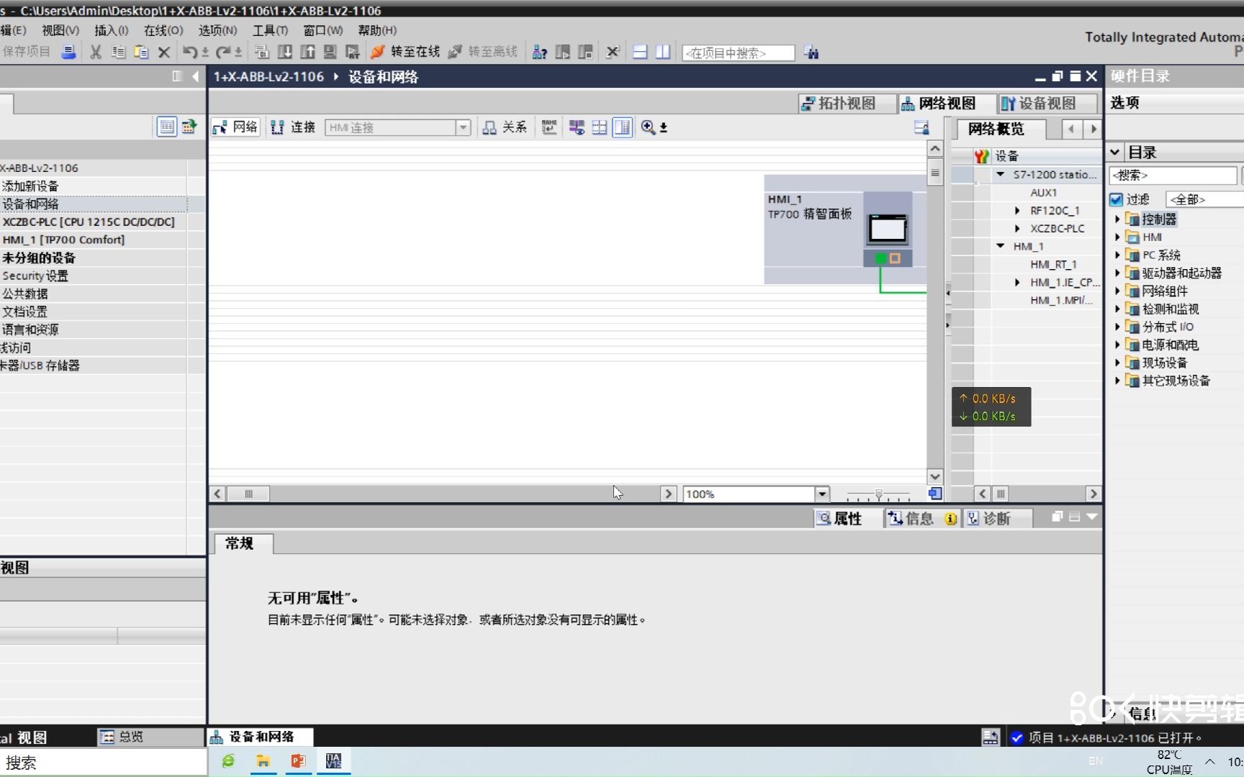The image size is (1244, 777).
Task: Click the Stop CPU icon
Action: pos(585,52)
